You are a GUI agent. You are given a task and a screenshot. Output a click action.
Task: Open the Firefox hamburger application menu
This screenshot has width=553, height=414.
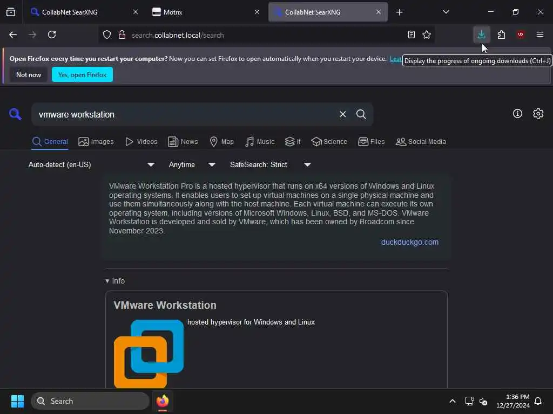(x=540, y=34)
